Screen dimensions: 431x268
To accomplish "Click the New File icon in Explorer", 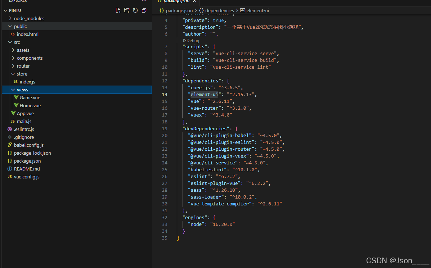I will click(118, 10).
